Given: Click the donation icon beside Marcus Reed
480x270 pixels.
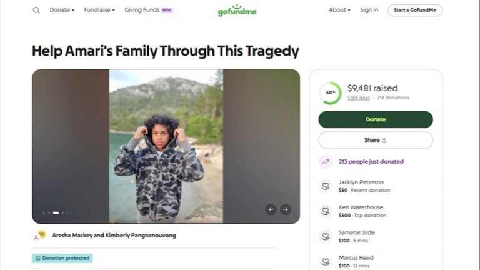Looking at the screenshot, I should 326,261.
